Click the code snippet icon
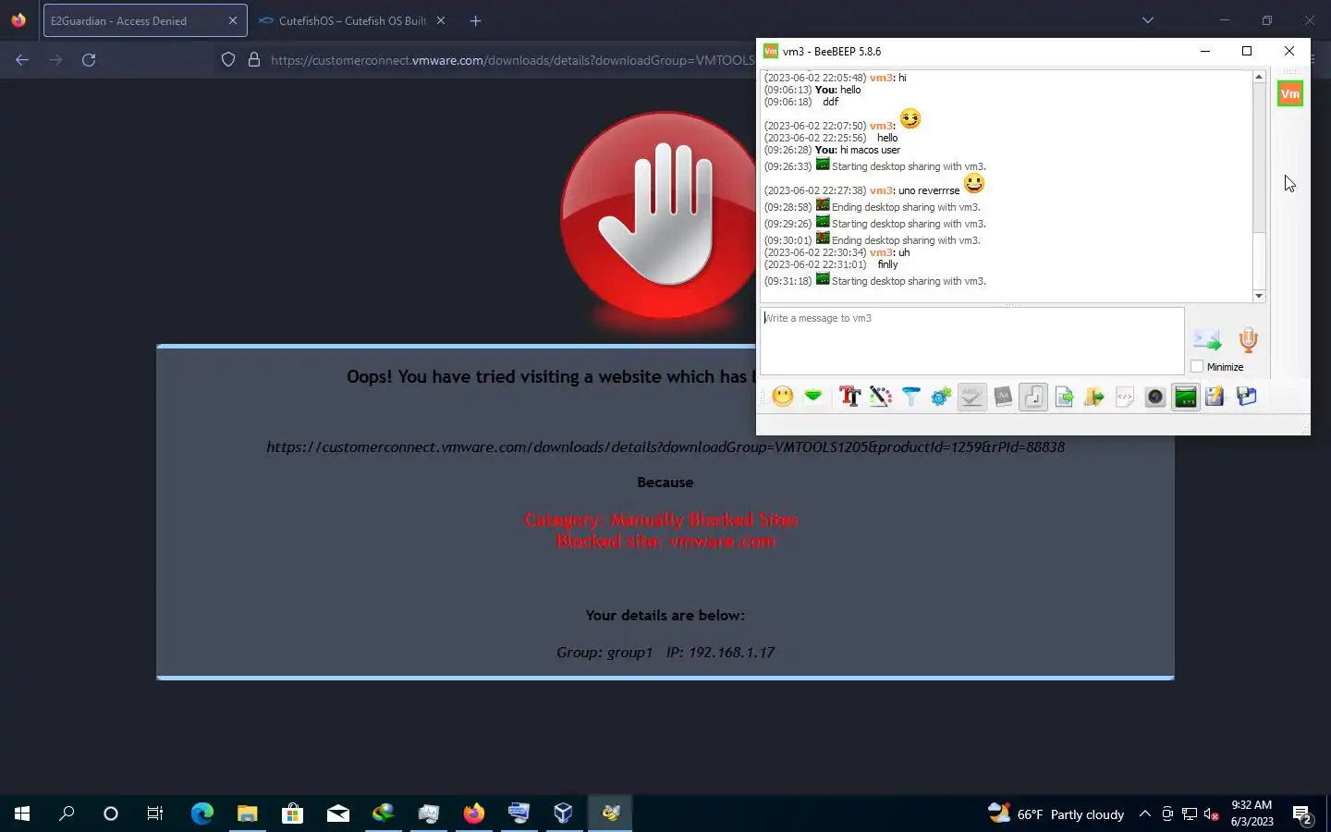Screen dimensions: 1331x832 point(1125,397)
